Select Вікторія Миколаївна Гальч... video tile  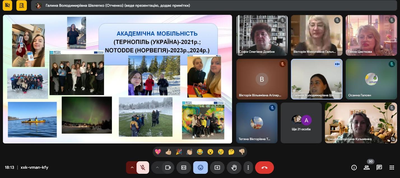(317, 35)
